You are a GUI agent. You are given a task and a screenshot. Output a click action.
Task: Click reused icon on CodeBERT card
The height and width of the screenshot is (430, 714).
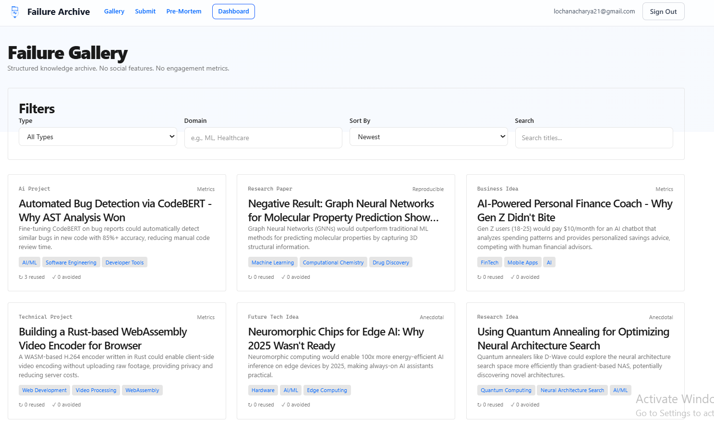click(x=21, y=277)
